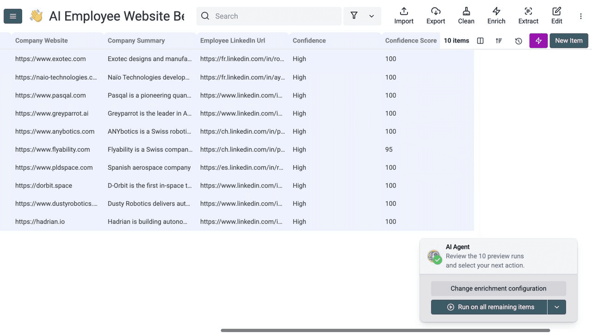Click Dusty Robotics delivers summary cell
The image size is (592, 333).
tap(149, 203)
